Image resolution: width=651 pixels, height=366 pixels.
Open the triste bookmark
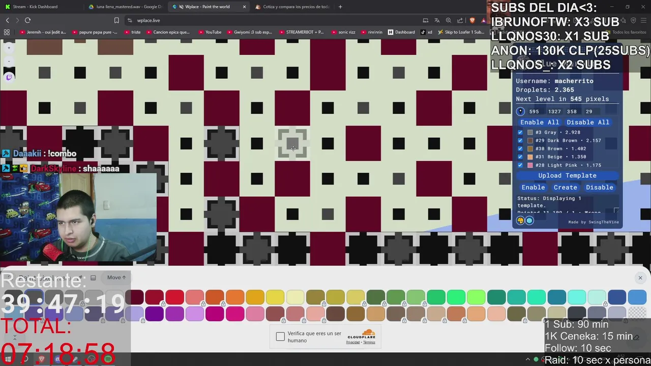coord(132,32)
